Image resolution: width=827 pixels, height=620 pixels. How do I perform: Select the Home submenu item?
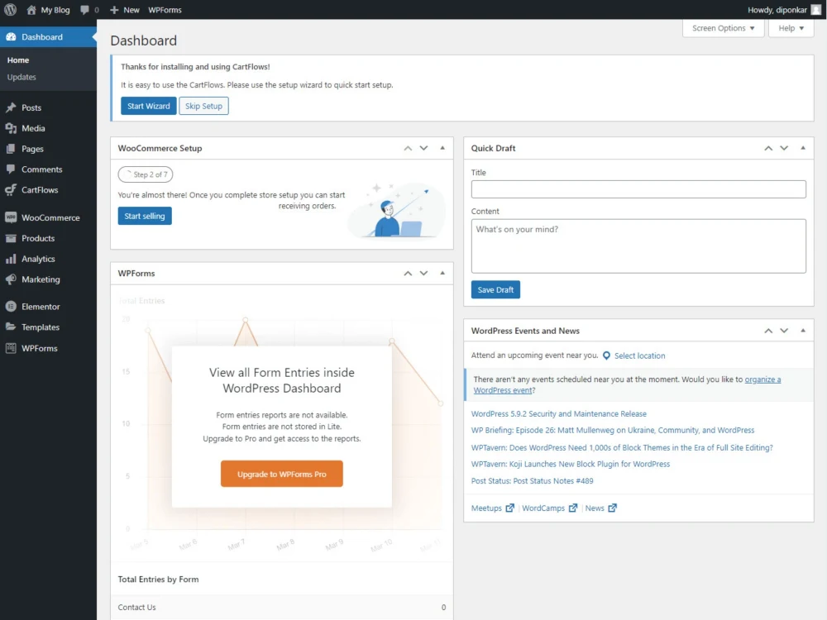(x=18, y=60)
